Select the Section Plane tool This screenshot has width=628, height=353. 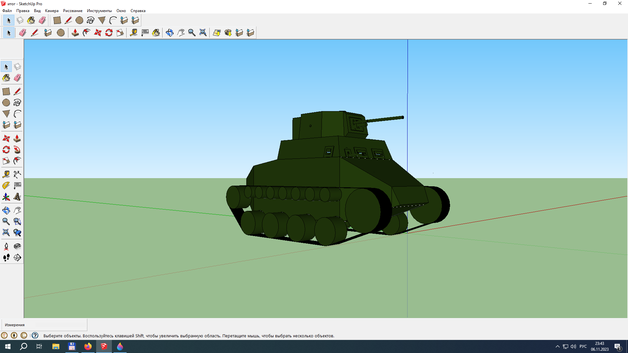17,258
